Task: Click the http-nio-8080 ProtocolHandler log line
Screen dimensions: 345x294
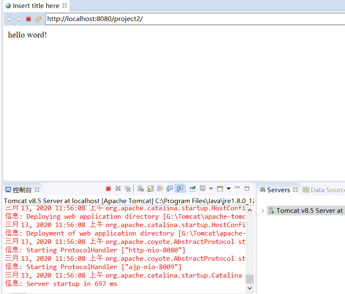Action: (x=95, y=250)
